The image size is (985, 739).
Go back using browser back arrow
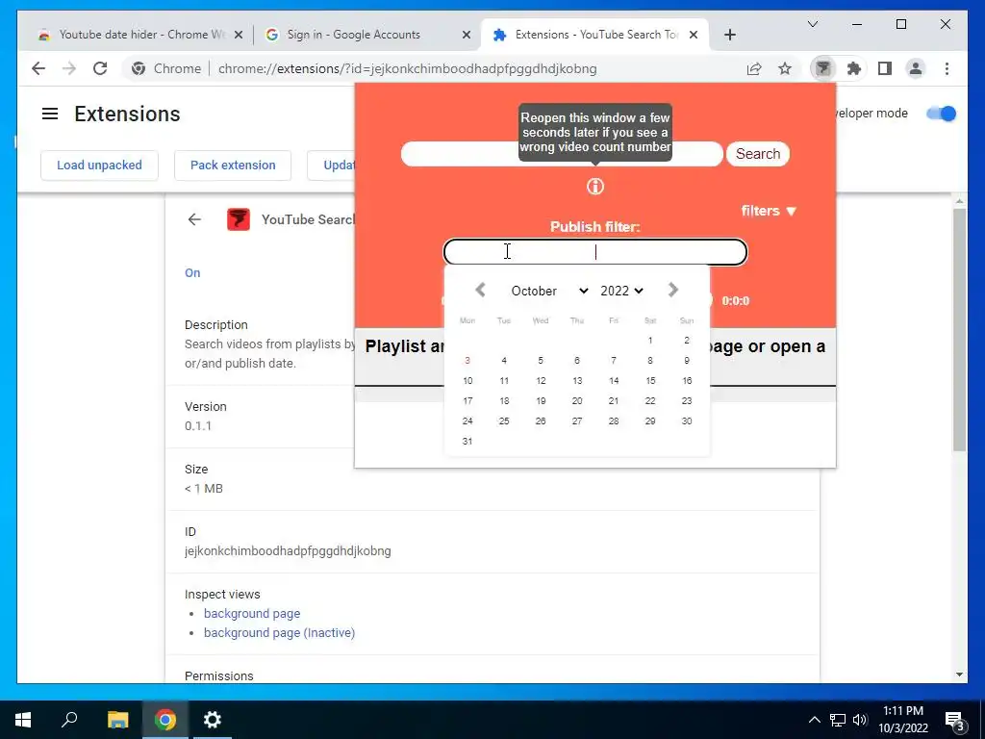38,68
